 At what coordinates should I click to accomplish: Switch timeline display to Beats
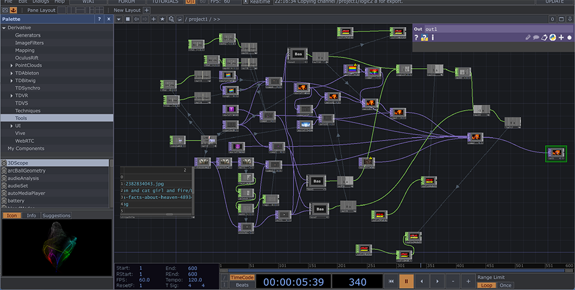242,285
